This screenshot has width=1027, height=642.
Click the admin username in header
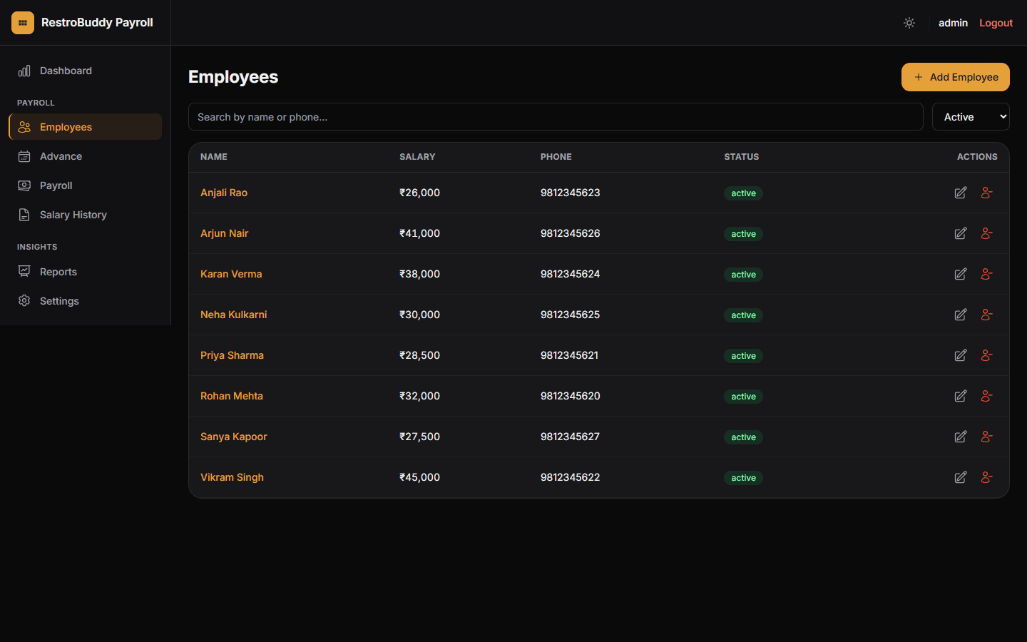953,23
